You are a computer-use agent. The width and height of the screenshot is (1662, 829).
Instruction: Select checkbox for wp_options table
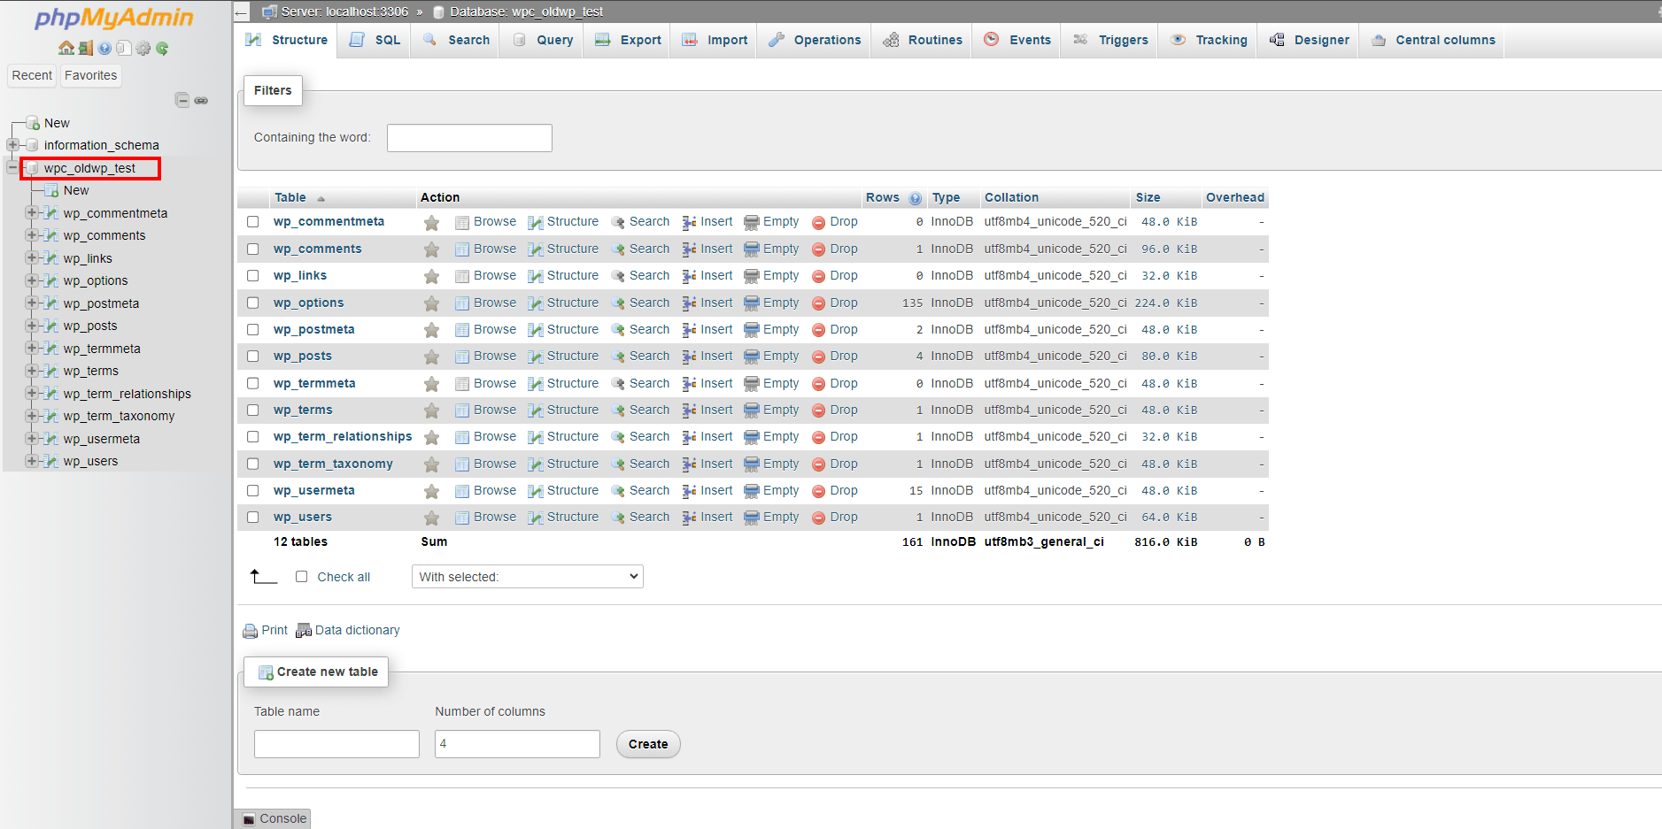pos(253,303)
